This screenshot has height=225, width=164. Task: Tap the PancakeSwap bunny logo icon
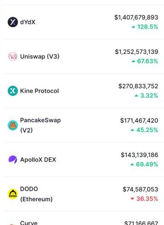coord(13,125)
